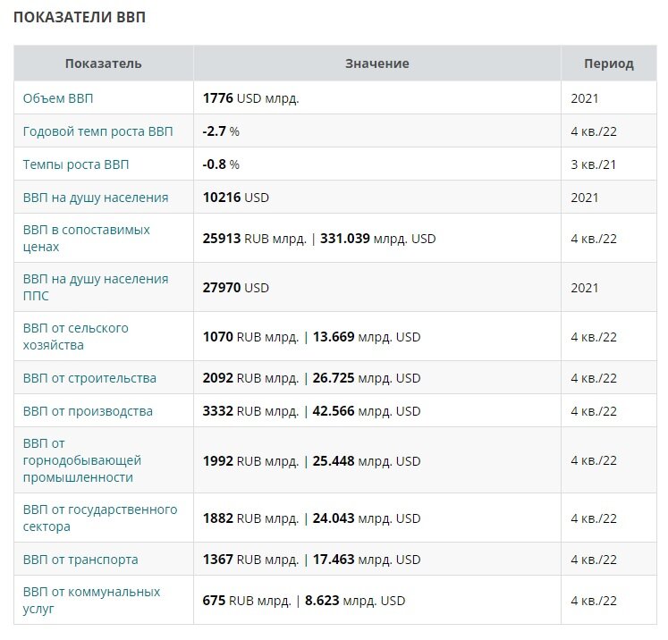Select period 4 кв./22 in ВВП от строительства row
Screen dimensions: 668x640
pyautogui.click(x=594, y=378)
